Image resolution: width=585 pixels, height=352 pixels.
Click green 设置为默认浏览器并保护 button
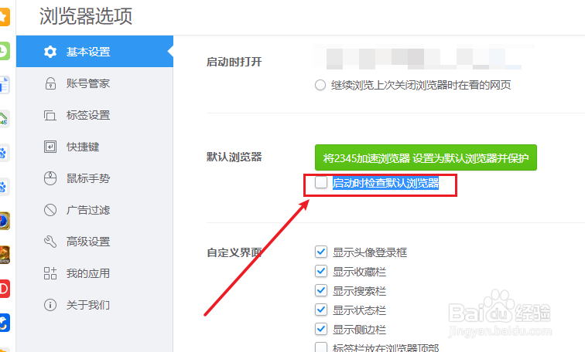(x=426, y=157)
